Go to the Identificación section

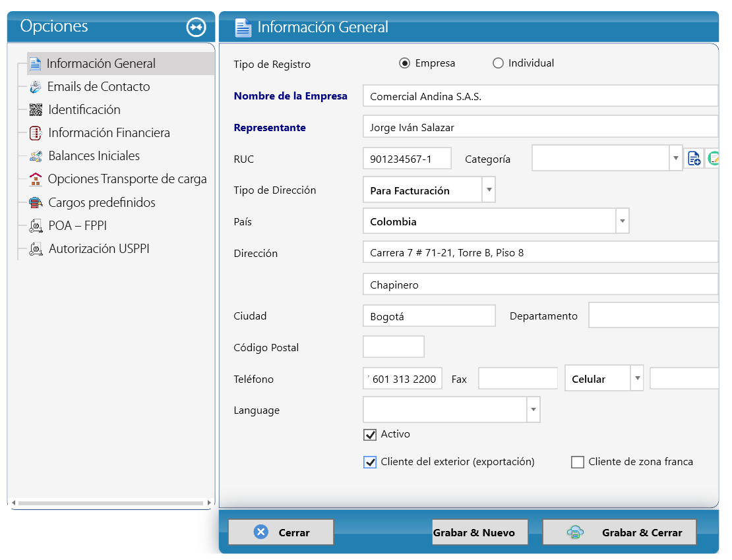coord(84,109)
